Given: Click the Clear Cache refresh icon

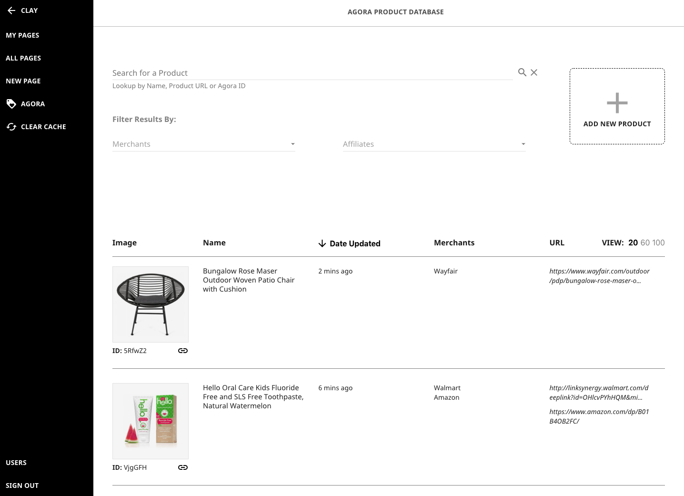Looking at the screenshot, I should [x=11, y=127].
